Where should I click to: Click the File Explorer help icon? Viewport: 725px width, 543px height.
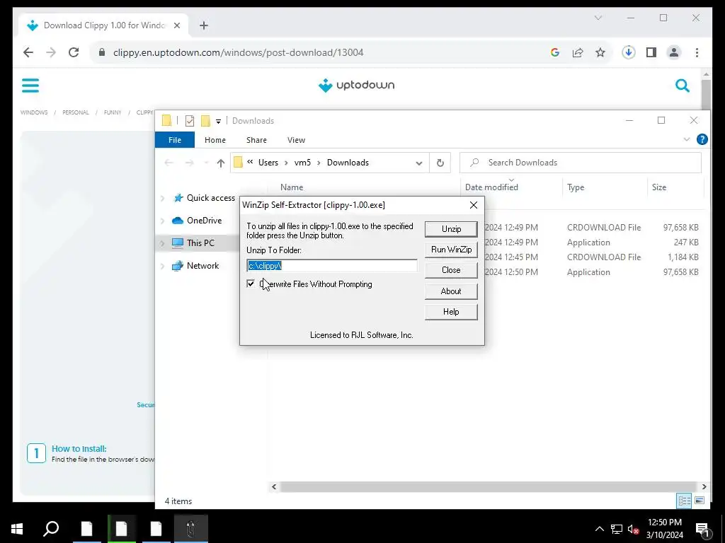(x=702, y=139)
